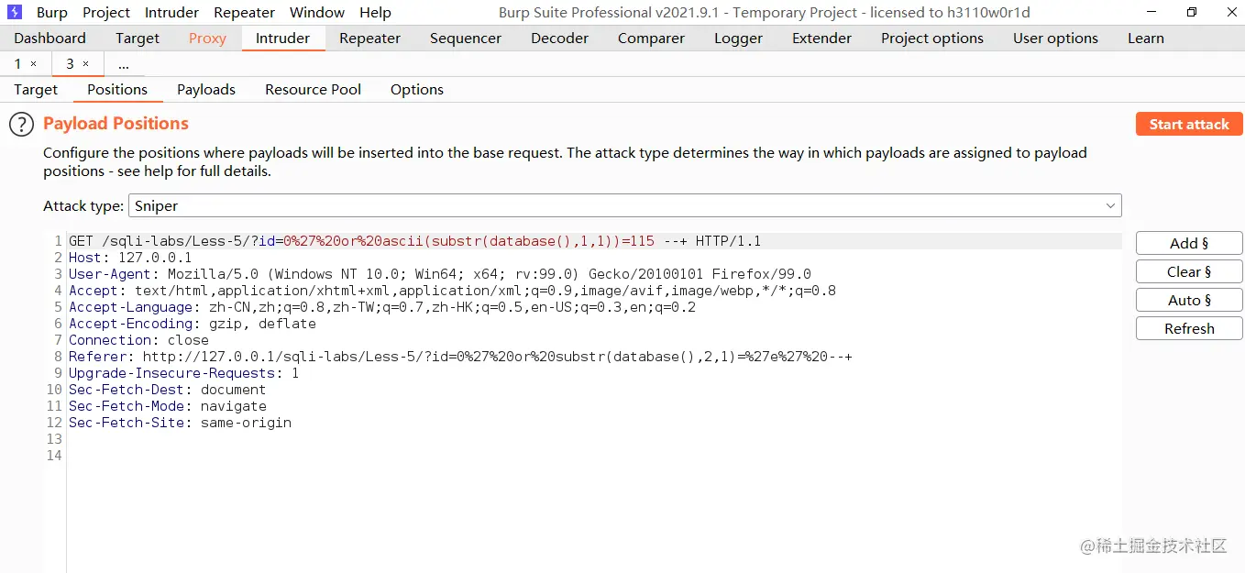
Task: Switch to the Logger tab
Action: (x=738, y=39)
